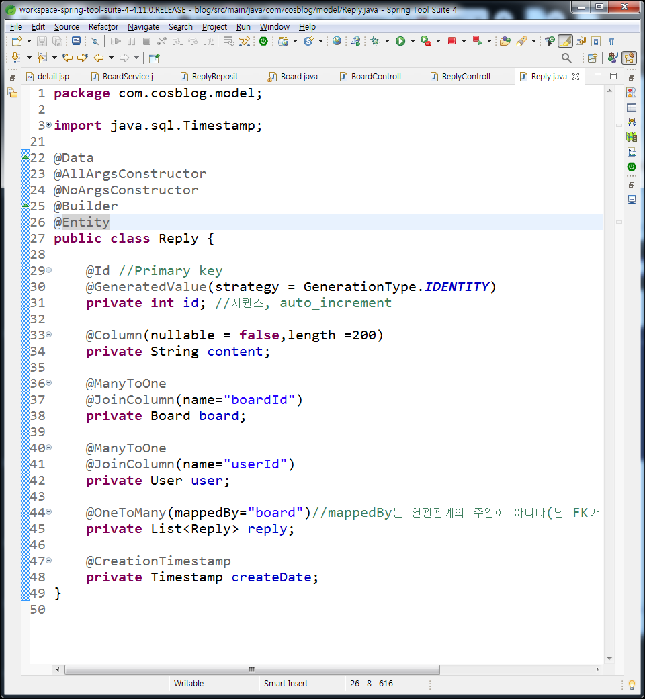Click the Back navigation arrow
Viewport: 645px width, 699px height.
[x=99, y=58]
